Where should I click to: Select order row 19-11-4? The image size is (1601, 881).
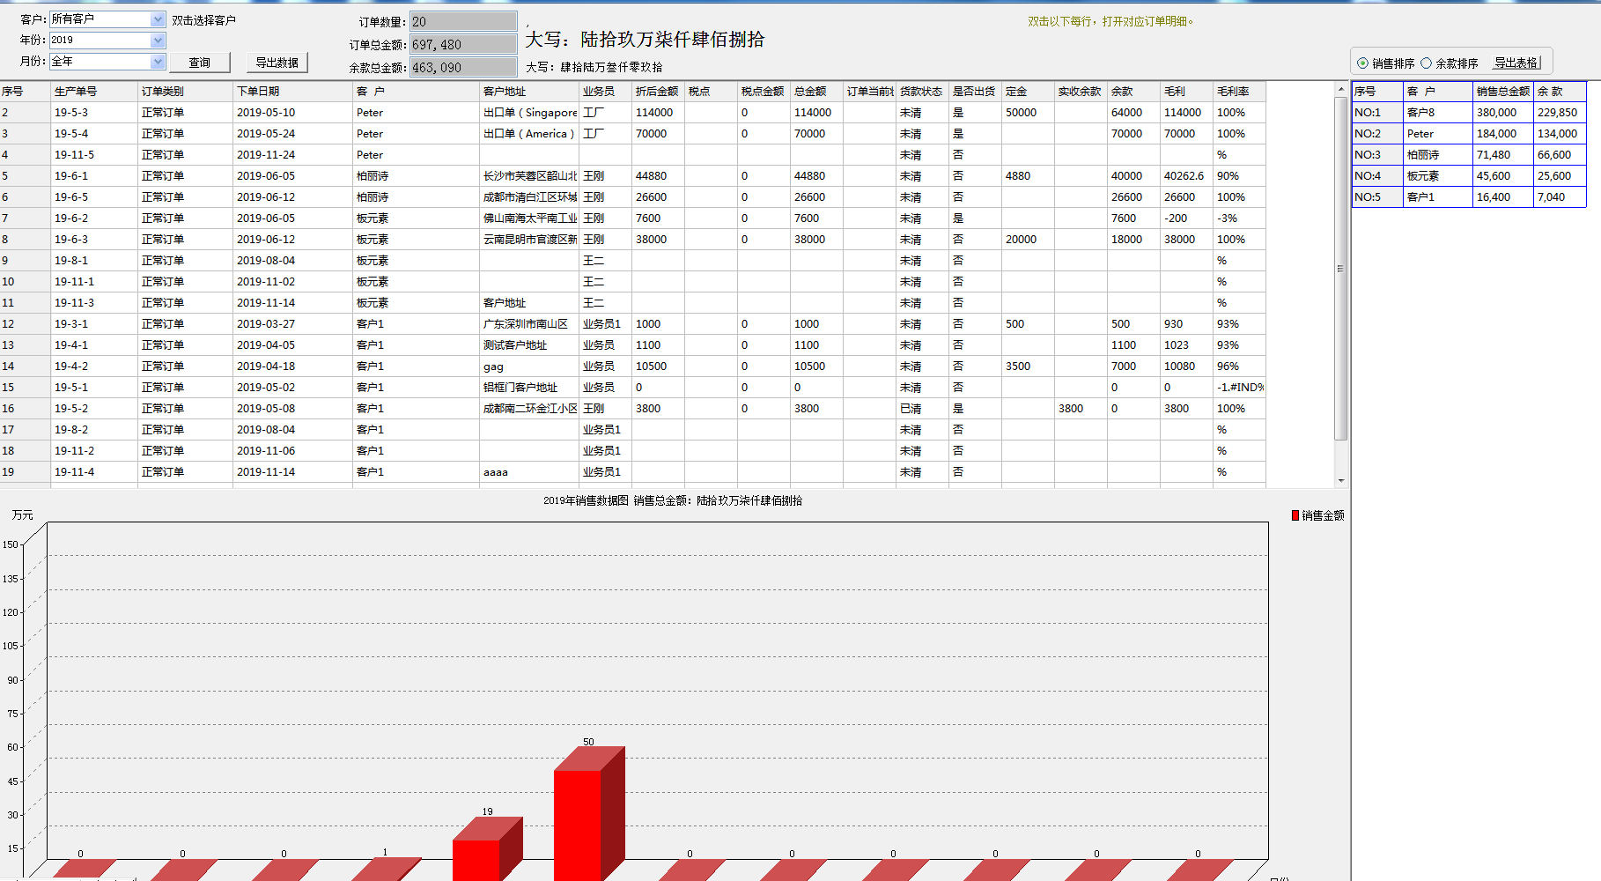tap(633, 471)
